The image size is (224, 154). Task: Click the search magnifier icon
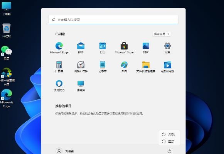click(x=54, y=20)
